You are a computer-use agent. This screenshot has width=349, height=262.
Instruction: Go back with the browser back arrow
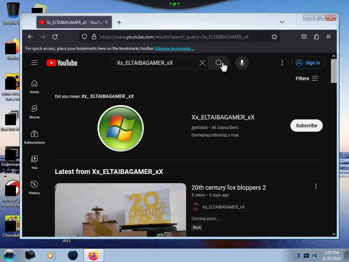(30, 37)
